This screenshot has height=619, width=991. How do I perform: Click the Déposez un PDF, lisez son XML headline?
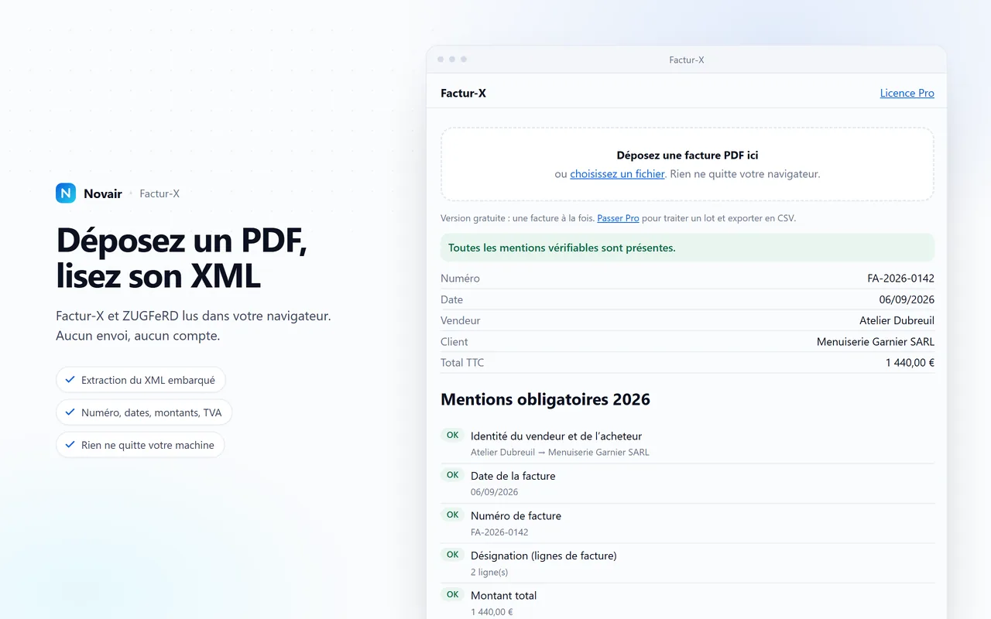tap(182, 258)
